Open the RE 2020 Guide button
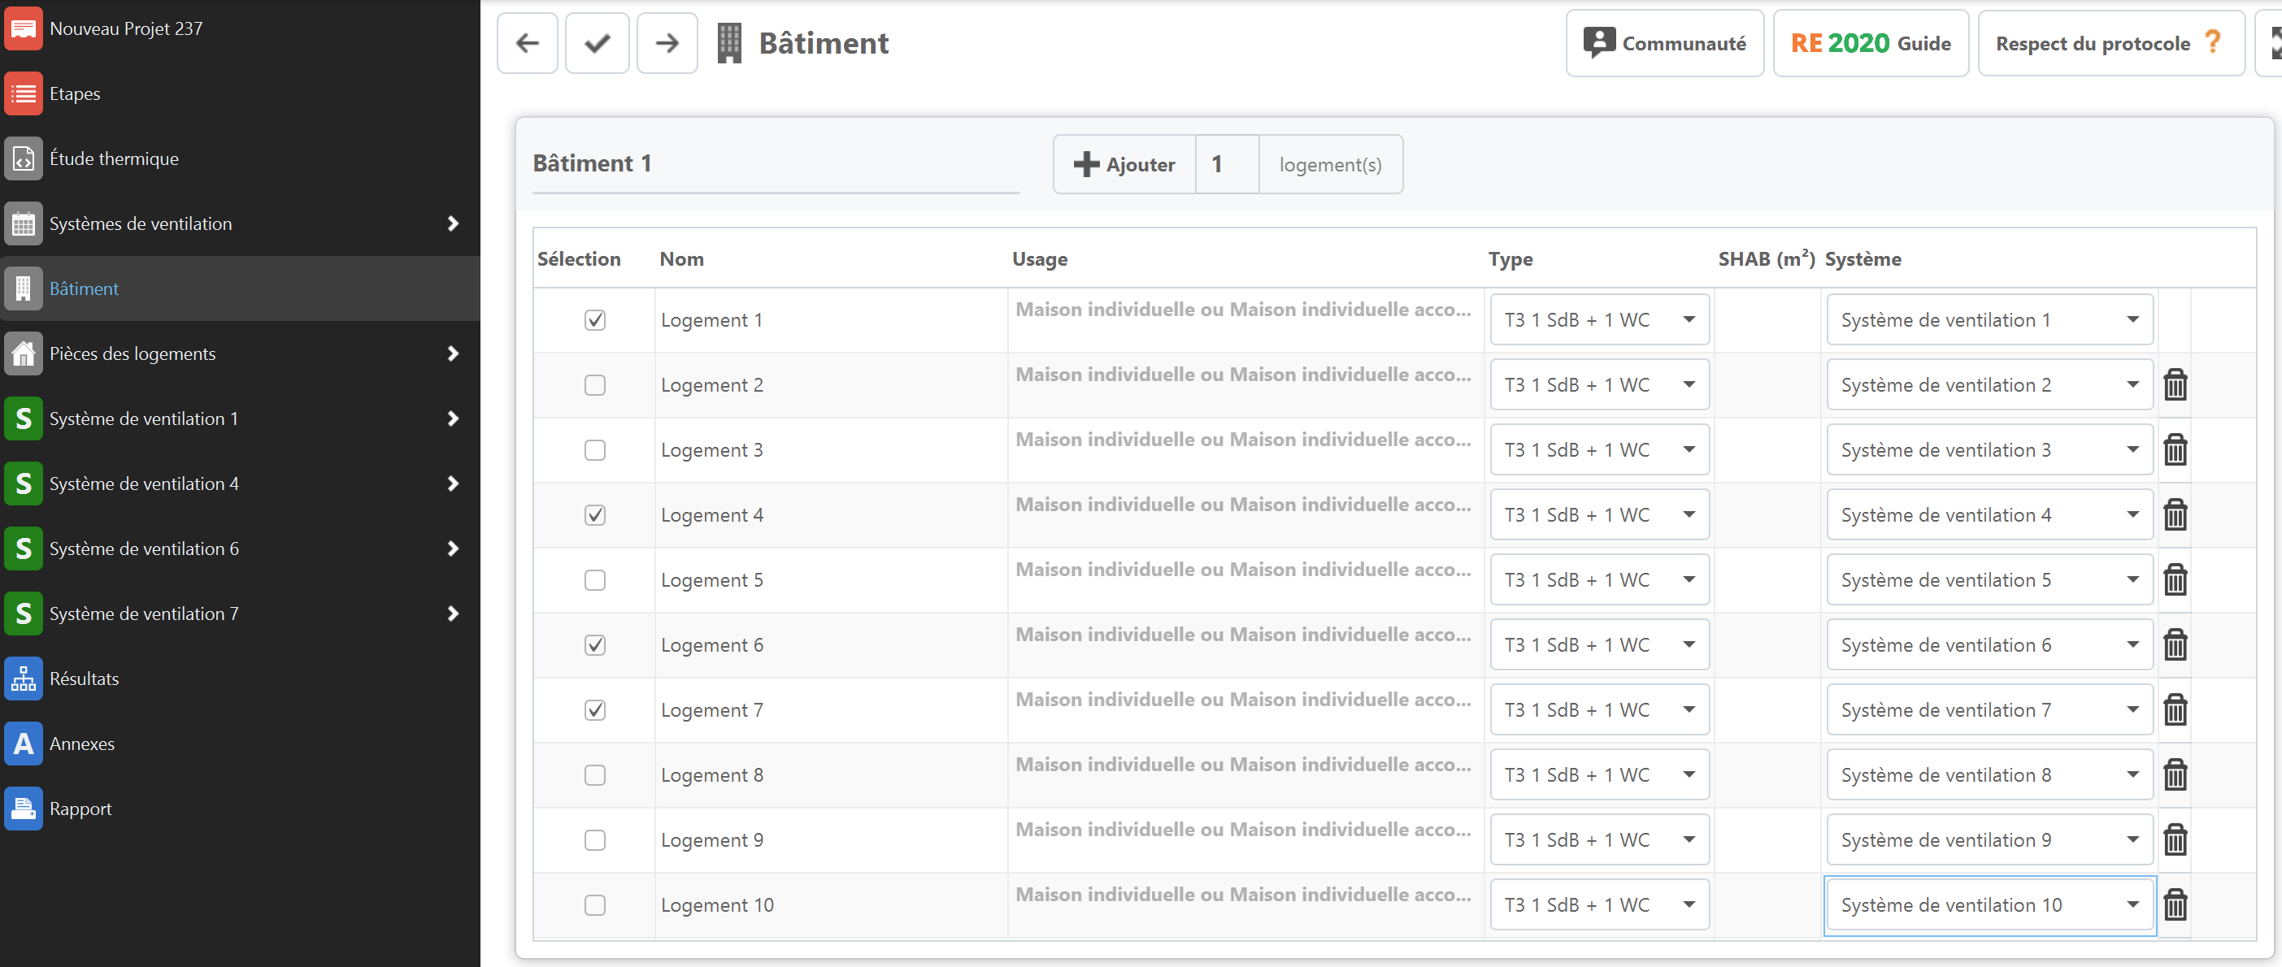Image resolution: width=2282 pixels, height=967 pixels. coord(1870,43)
